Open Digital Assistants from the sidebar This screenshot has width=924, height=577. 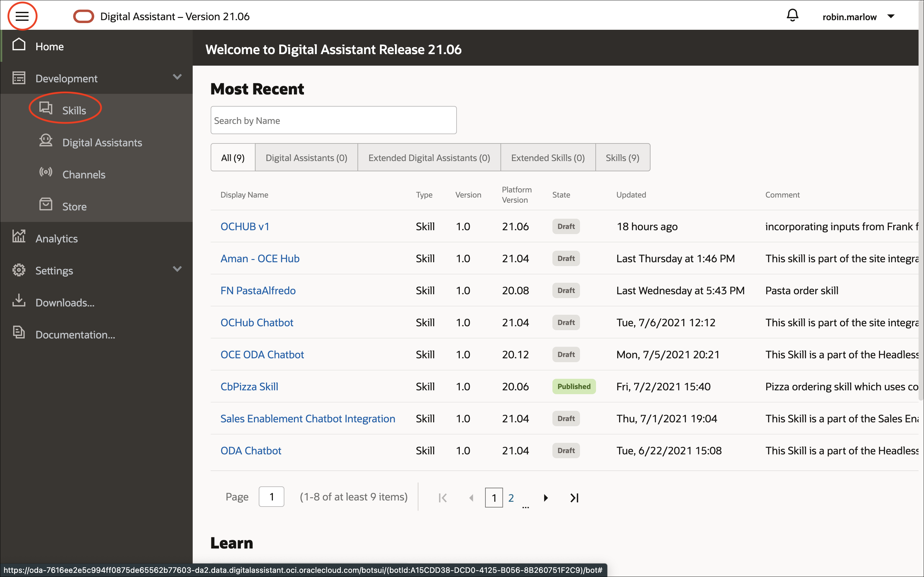[x=102, y=142]
